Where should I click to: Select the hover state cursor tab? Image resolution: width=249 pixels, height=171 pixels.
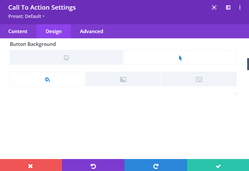pyautogui.click(x=180, y=57)
